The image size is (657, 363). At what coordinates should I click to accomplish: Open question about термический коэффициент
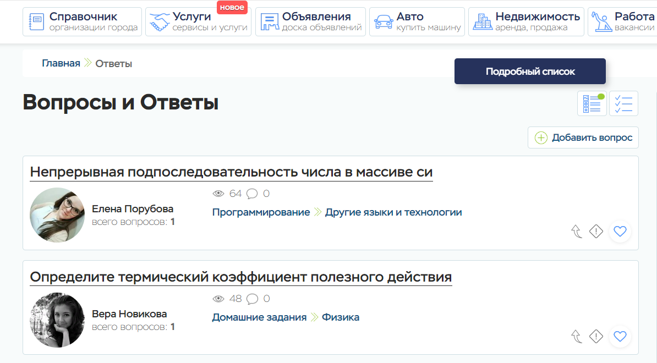coord(240,277)
